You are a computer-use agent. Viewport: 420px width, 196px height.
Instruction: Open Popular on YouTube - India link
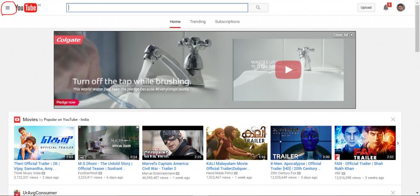click(66, 120)
